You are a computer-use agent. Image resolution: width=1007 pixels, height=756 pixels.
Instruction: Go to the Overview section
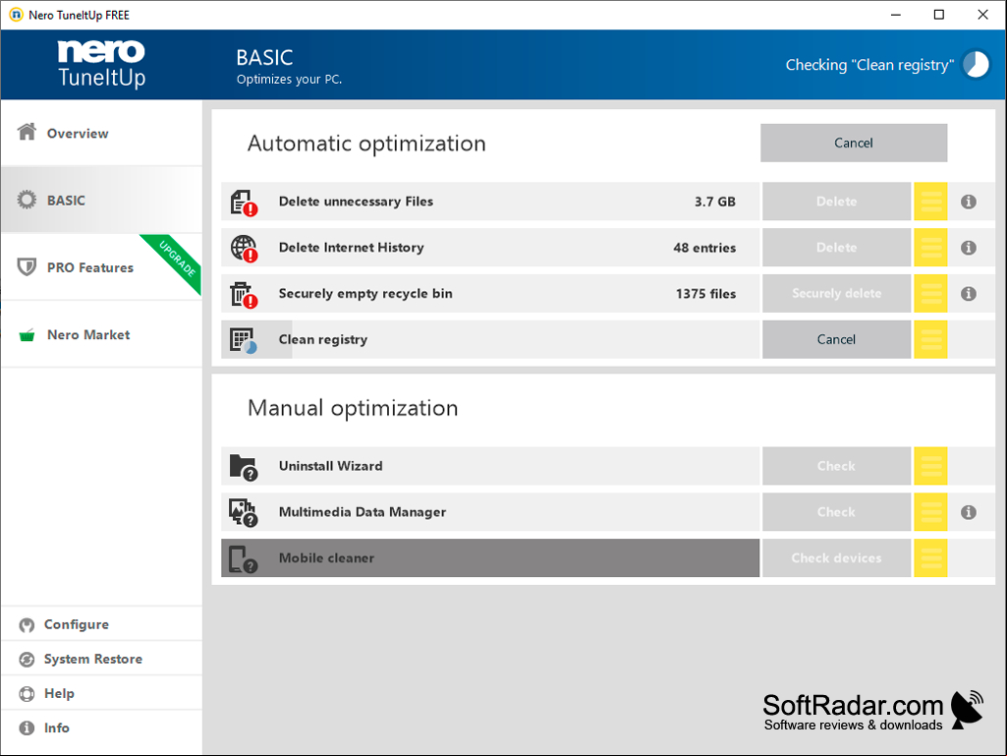[101, 133]
